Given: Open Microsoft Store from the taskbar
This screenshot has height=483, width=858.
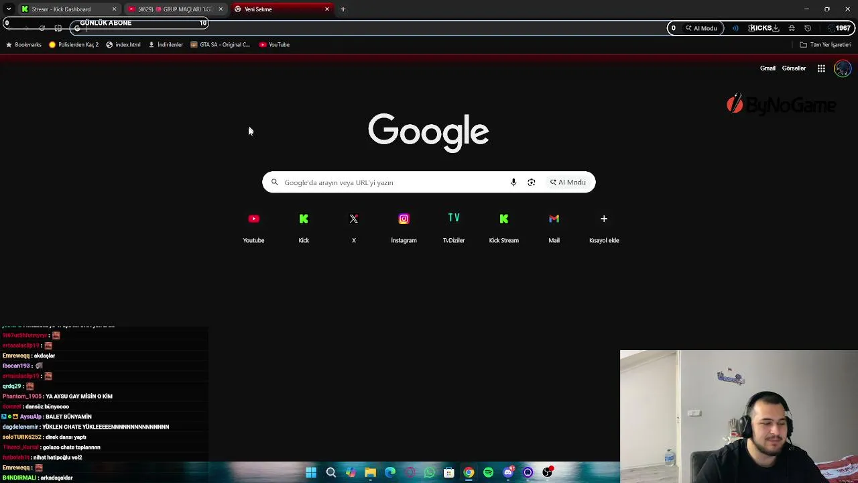Looking at the screenshot, I should 449,472.
